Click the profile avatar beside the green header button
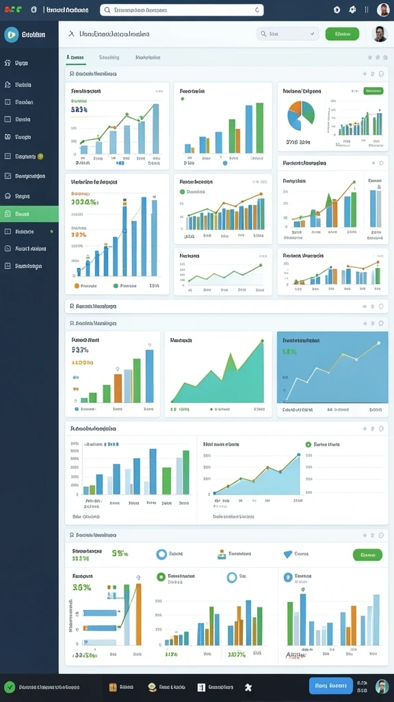The width and height of the screenshot is (394, 702). (x=379, y=34)
